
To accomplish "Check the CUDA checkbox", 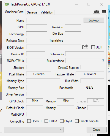I will pos(46,121).
